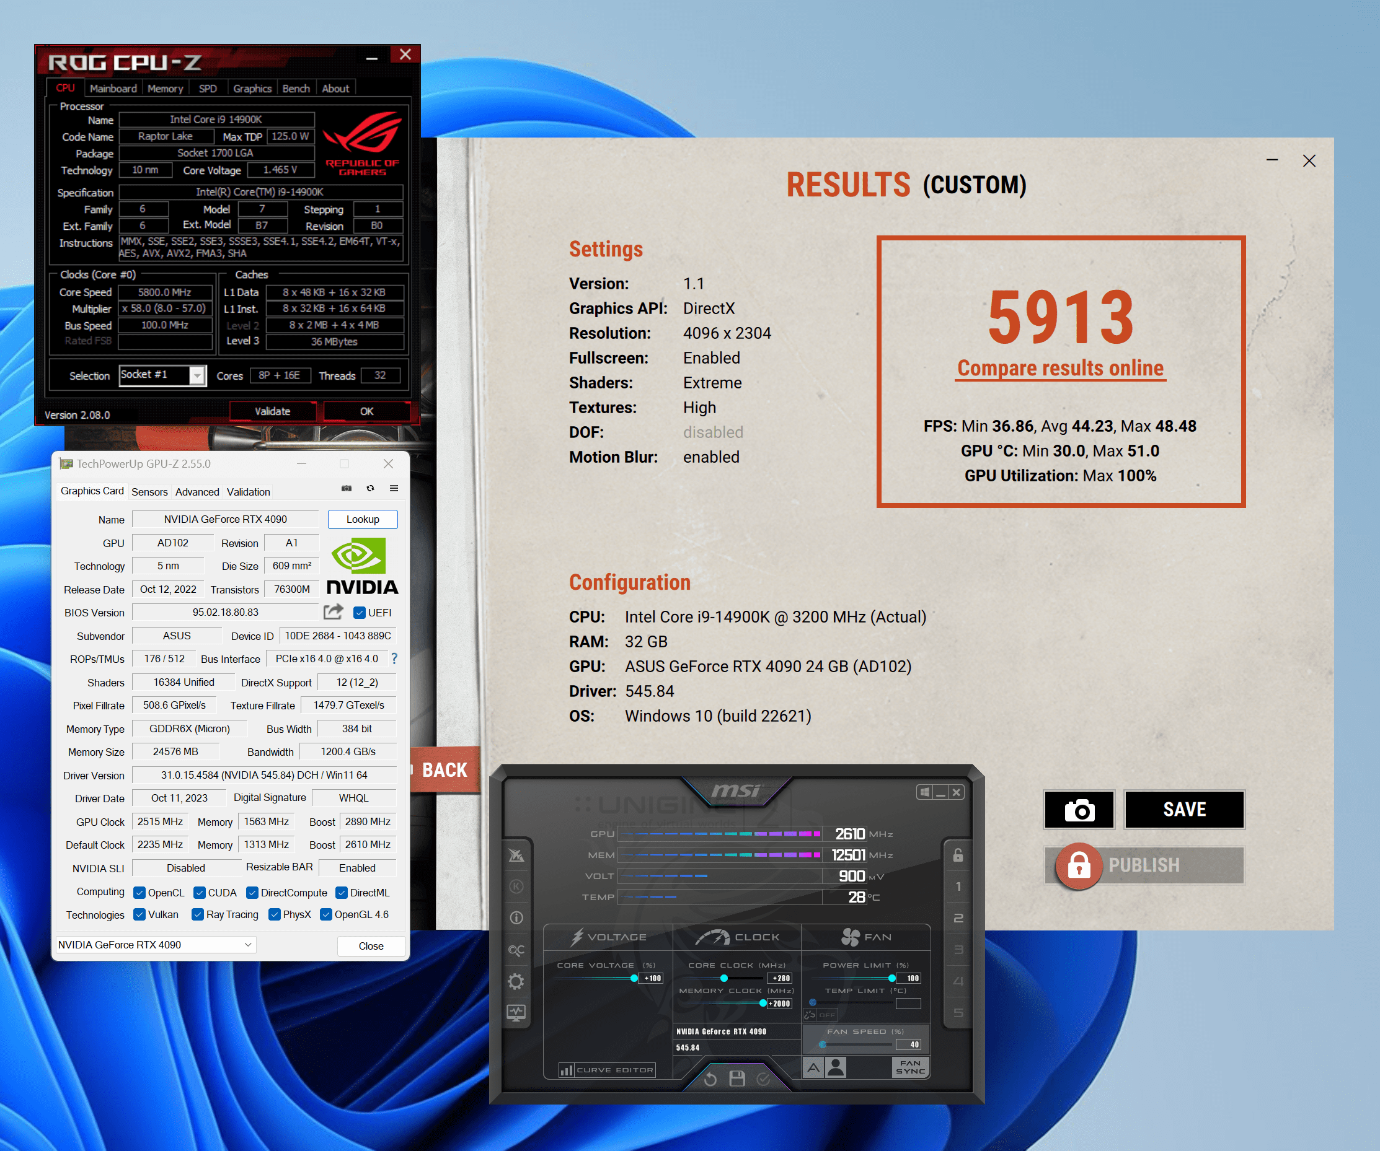The image size is (1380, 1151).
Task: Click the BACK button in benchmark
Action: pos(445,769)
